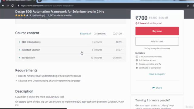
Task: Bookmark this page with the star icon
Action: (x=188, y=6)
